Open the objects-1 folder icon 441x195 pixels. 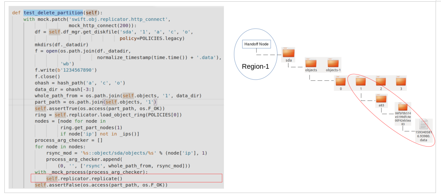click(333, 63)
